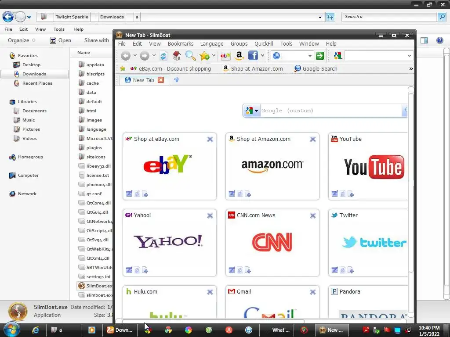
Task: Expand the Back history dropdown arrow
Action: 135,56
